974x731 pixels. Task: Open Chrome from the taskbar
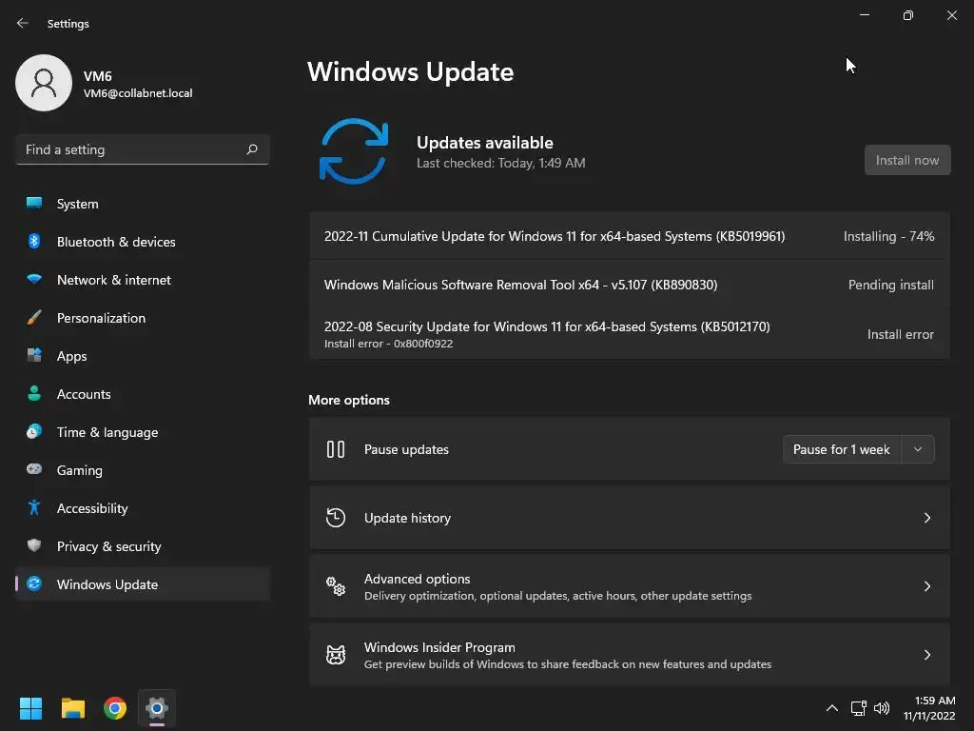(115, 708)
